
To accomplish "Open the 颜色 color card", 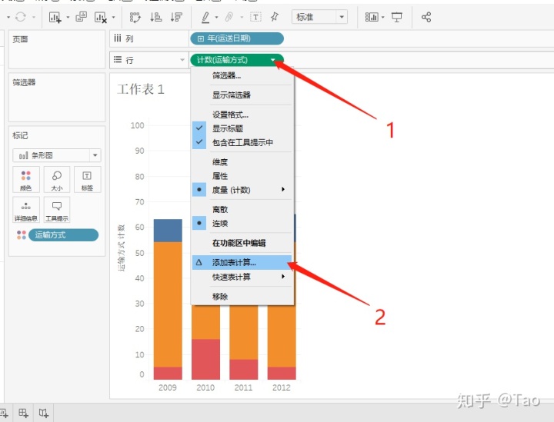I will tap(26, 179).
